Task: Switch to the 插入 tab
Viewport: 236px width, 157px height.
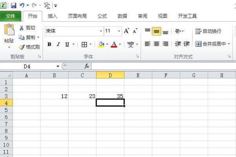Action: (52, 16)
